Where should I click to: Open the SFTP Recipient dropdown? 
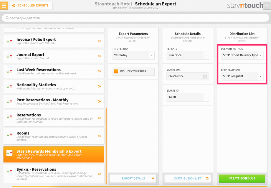coord(242,76)
